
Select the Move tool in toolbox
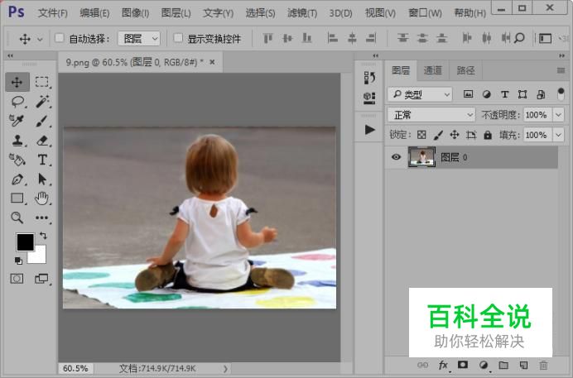tap(17, 82)
